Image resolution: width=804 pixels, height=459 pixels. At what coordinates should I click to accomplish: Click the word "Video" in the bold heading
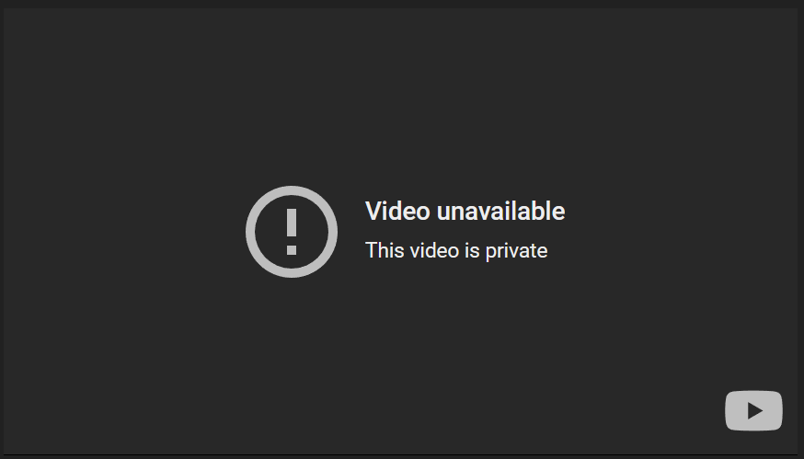click(x=397, y=212)
